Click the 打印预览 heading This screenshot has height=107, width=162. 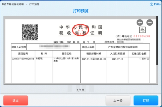coord(81,11)
